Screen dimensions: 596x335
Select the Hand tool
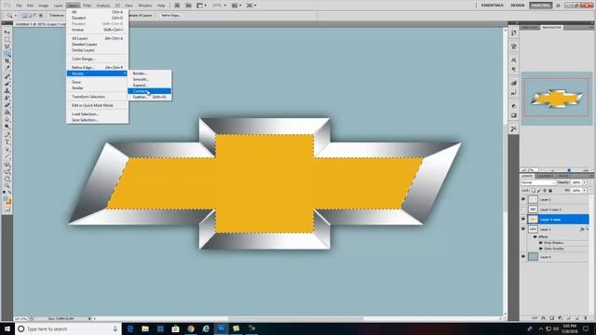tap(7, 179)
